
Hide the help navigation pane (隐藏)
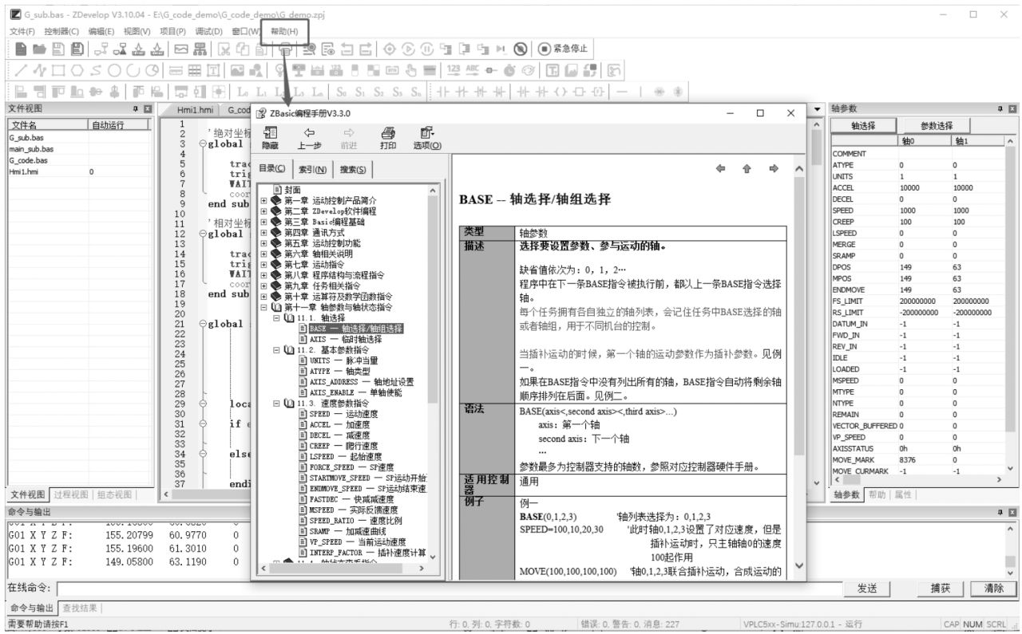click(270, 139)
